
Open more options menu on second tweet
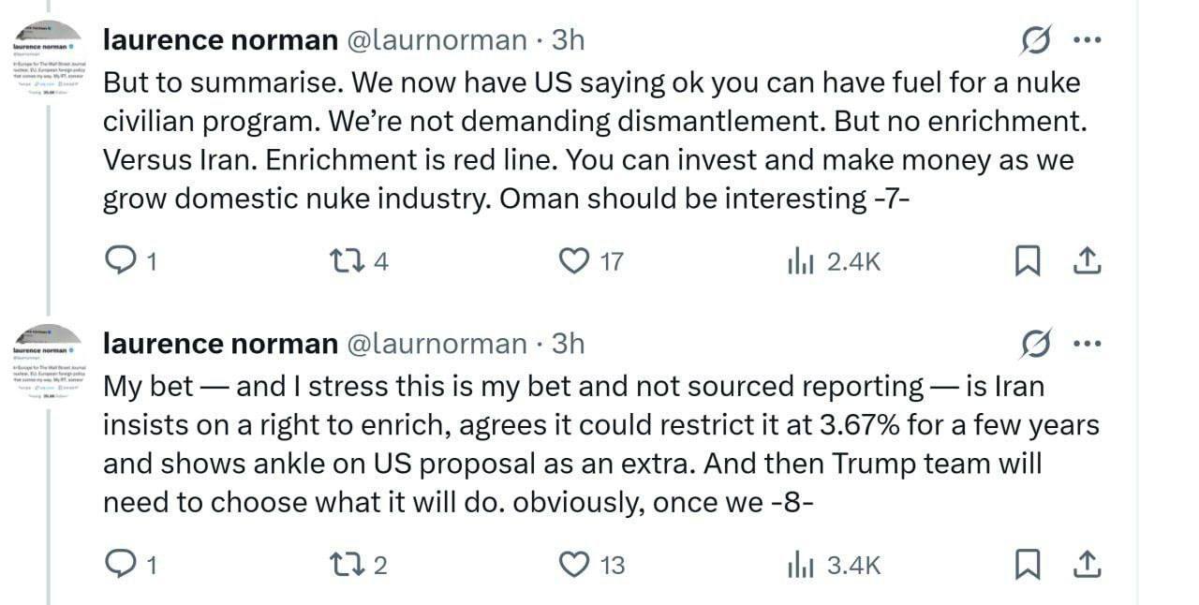(x=1087, y=345)
